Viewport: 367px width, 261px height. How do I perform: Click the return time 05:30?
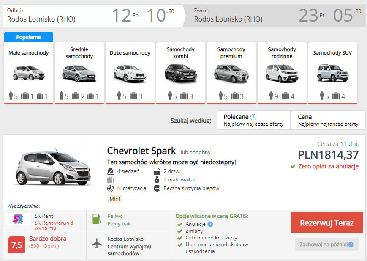[347, 16]
